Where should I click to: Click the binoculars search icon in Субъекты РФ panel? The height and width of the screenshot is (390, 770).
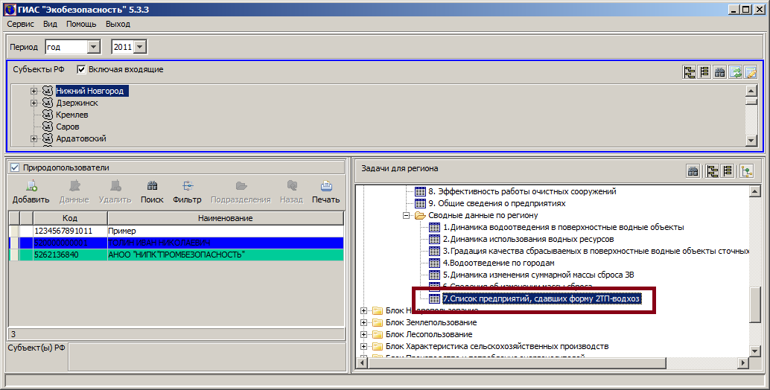[x=720, y=72]
